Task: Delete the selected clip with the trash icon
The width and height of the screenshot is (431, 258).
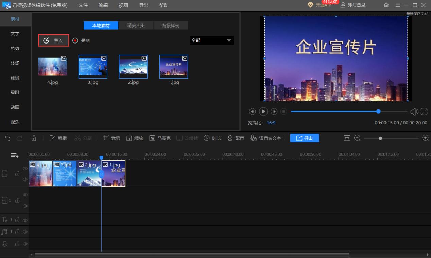Action: tap(34, 138)
